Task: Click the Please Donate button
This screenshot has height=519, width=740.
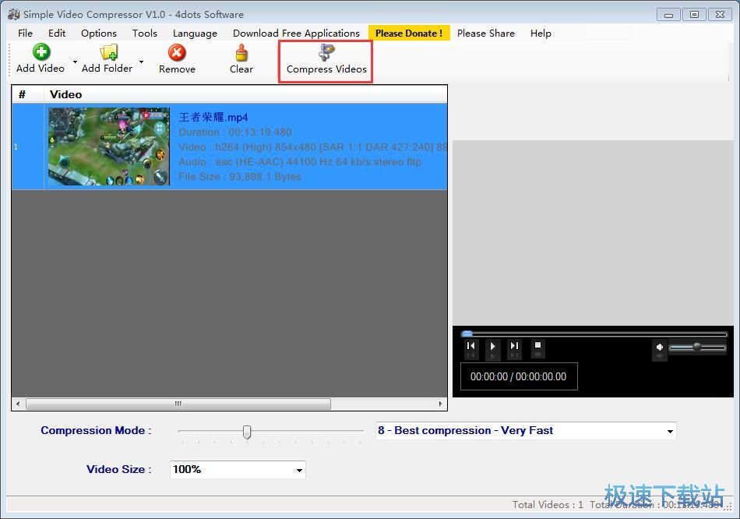Action: click(409, 33)
